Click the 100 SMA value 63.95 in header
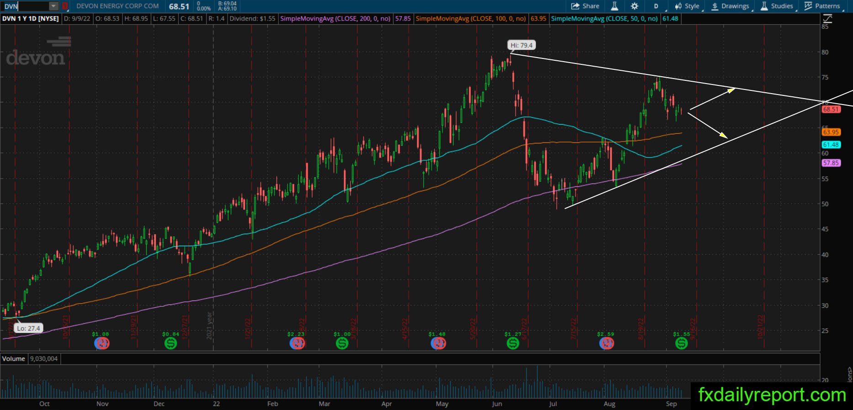This screenshot has height=410, width=853. [538, 19]
